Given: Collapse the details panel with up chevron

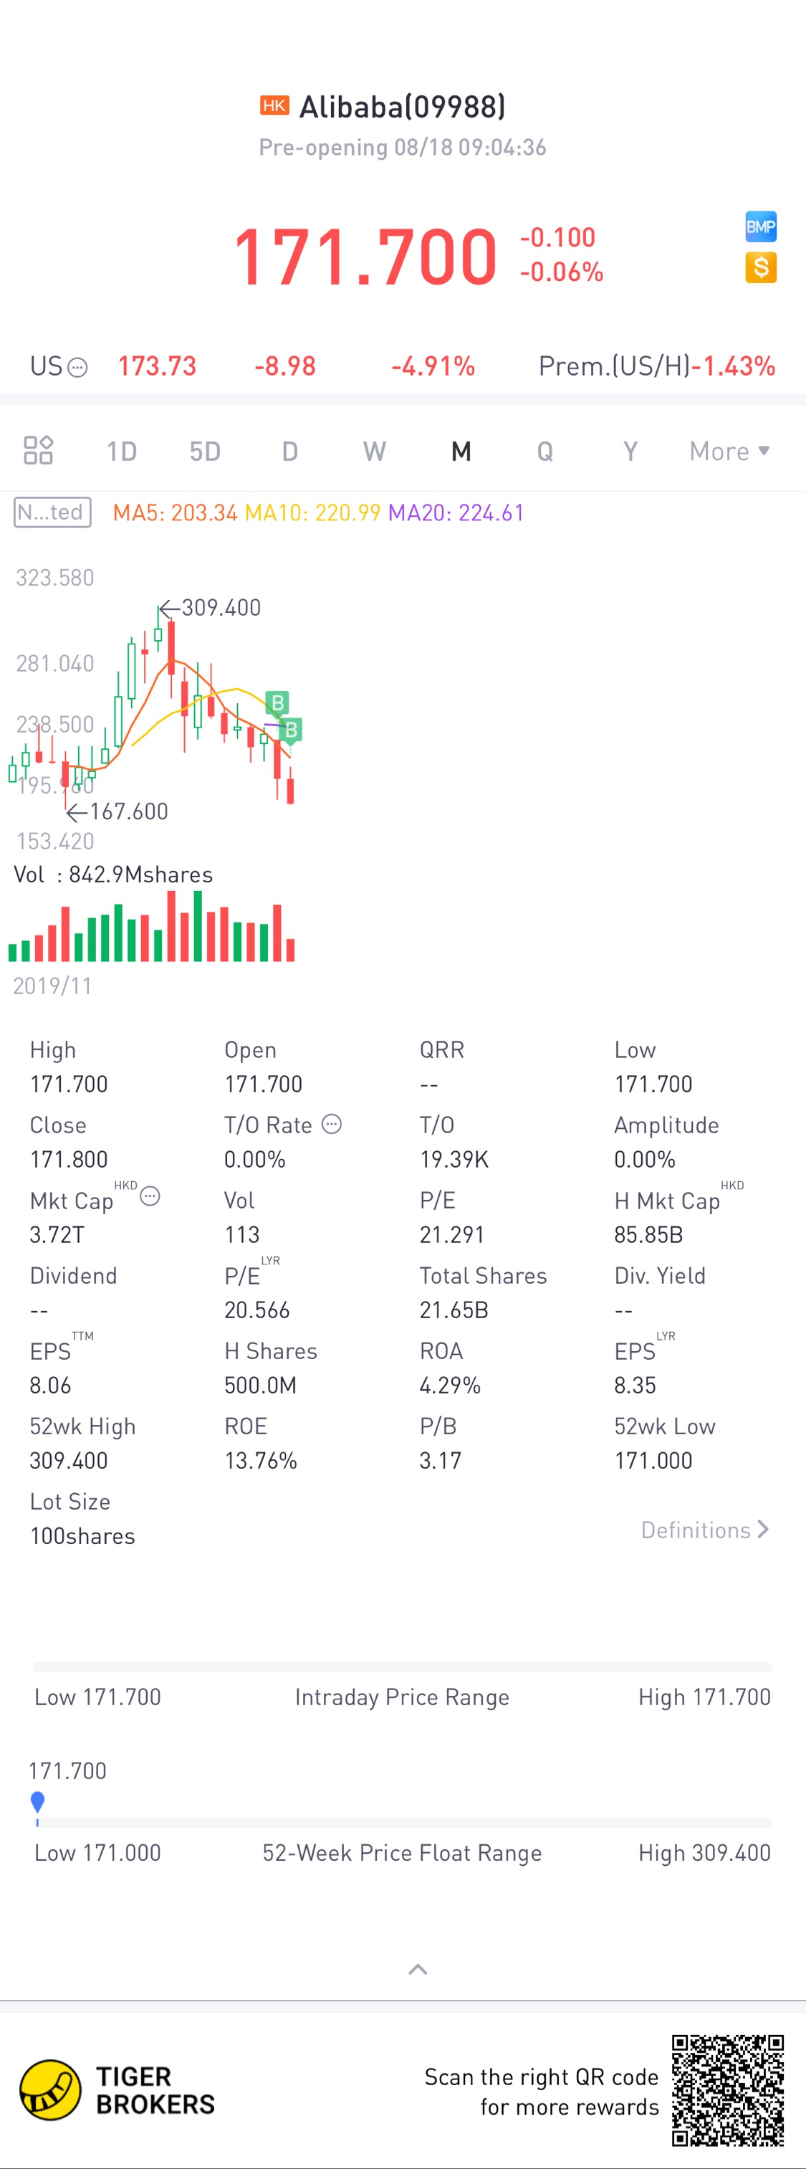Looking at the screenshot, I should 417,1968.
